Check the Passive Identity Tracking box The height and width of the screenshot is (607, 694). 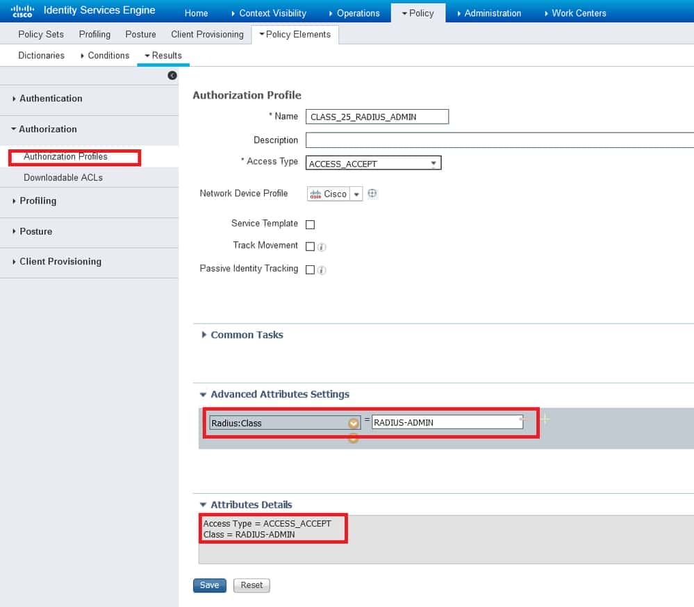click(x=311, y=269)
